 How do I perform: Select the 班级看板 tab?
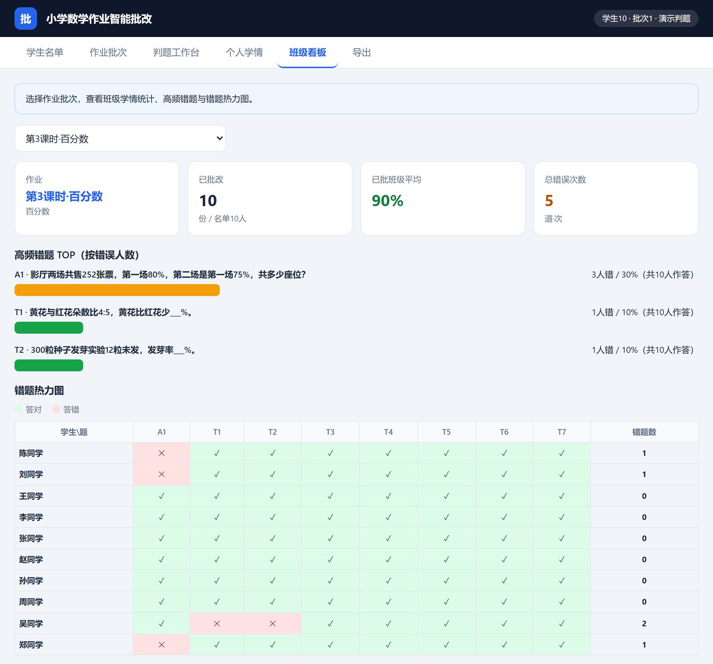coord(307,53)
